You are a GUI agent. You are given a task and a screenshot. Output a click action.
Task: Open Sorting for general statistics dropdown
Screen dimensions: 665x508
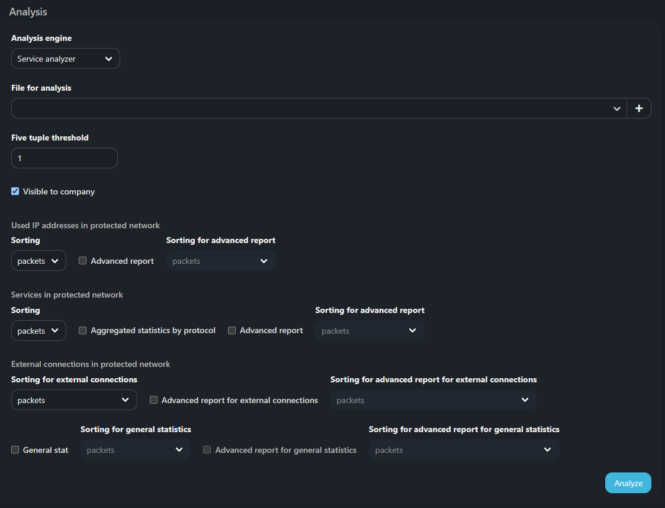135,450
